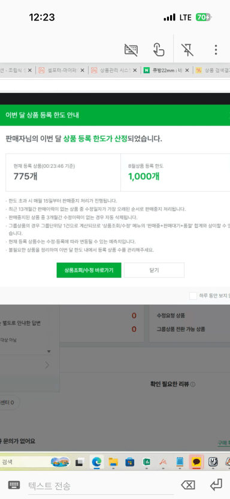Switch to the 상품관리 시스템 browser tab
The width and height of the screenshot is (230, 499).
pos(111,70)
